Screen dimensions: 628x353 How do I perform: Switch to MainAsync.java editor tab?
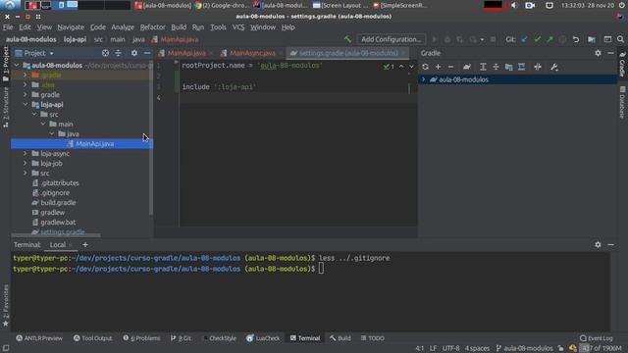[252, 53]
